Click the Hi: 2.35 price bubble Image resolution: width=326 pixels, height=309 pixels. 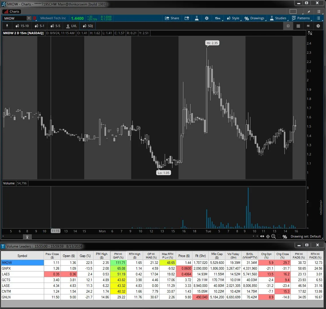click(212, 43)
